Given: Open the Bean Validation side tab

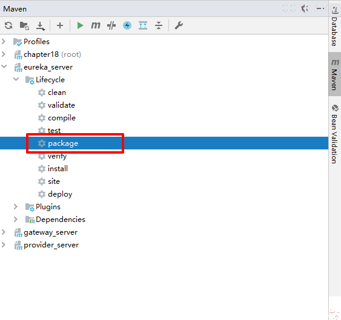Looking at the screenshot, I should [334, 134].
